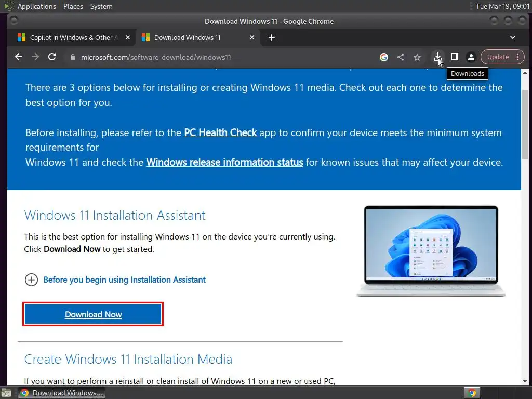532x399 pixels.
Task: Click the scrollbar down arrow
Action: click(525, 382)
